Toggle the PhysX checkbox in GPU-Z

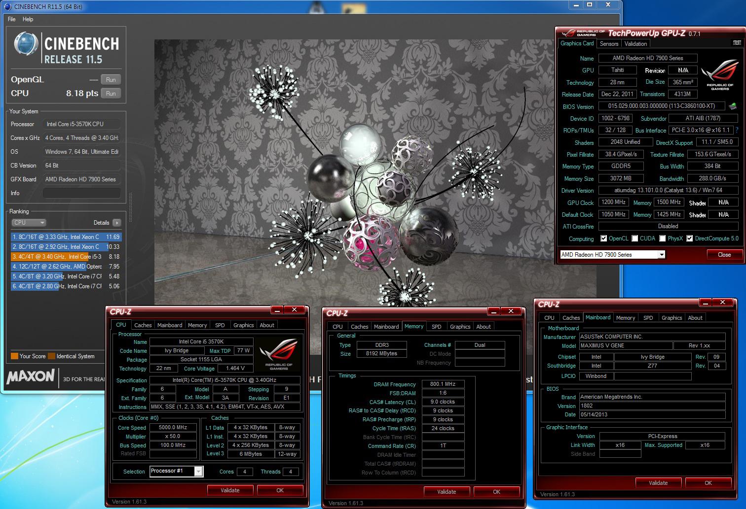pyautogui.click(x=663, y=238)
